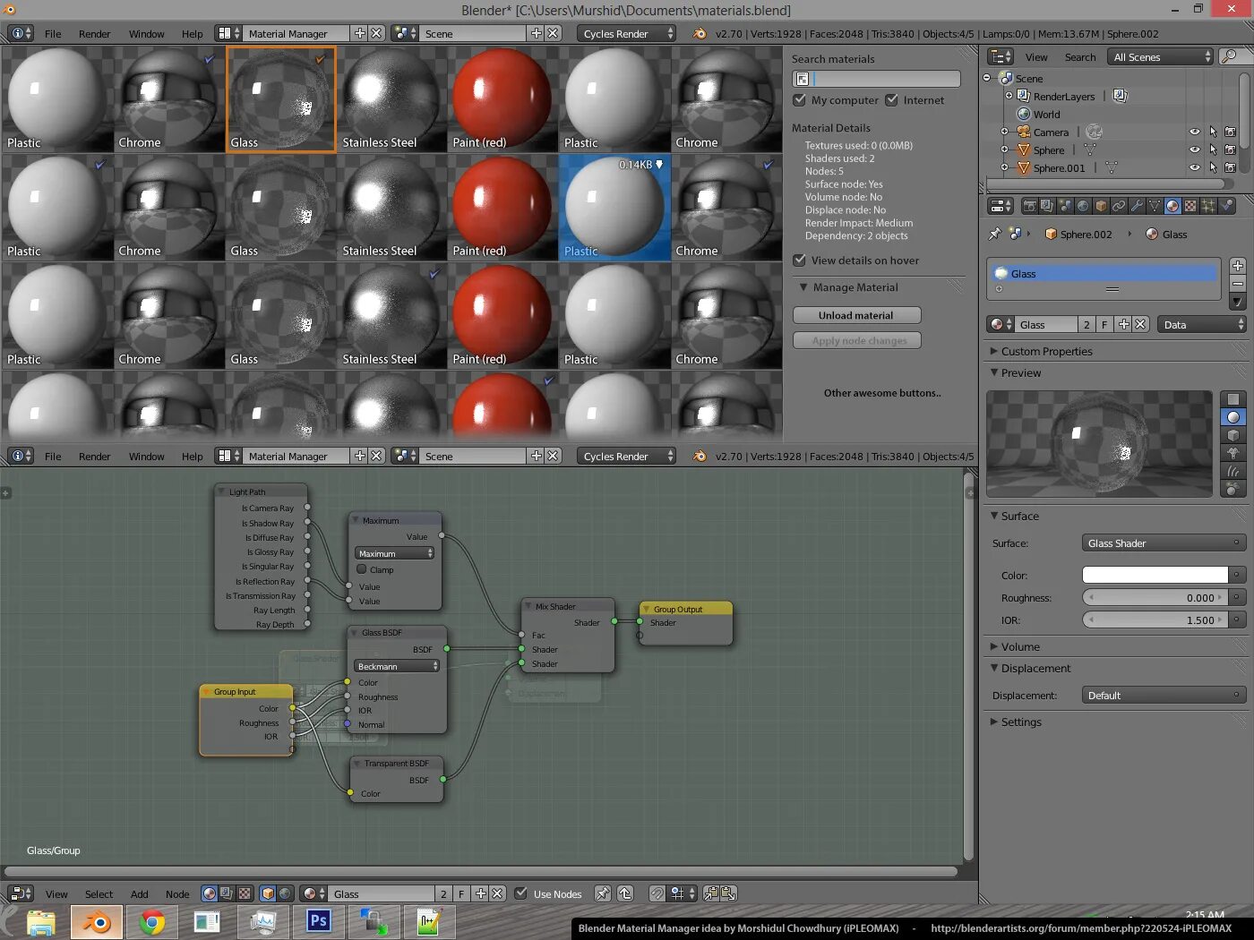The width and height of the screenshot is (1254, 940).
Task: Choose the flat plane preview shape
Action: point(1233,399)
